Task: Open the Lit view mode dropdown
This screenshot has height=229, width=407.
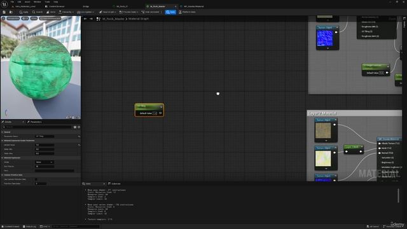Action: 25,18
